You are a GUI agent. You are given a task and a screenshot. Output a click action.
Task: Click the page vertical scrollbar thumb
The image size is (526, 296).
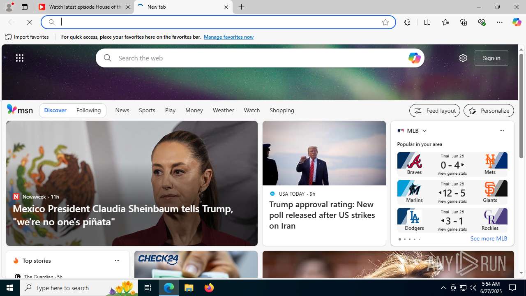tap(521, 106)
